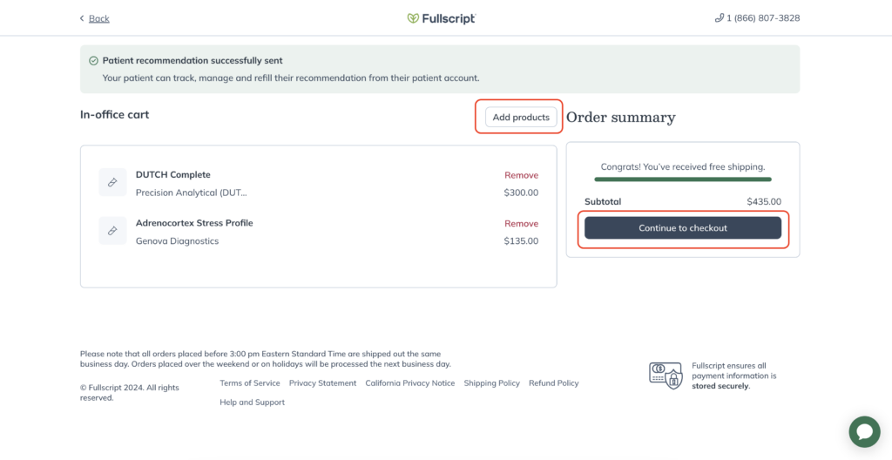Screen dimensions: 892x460
Task: Go back using the Back link
Action: click(x=99, y=19)
